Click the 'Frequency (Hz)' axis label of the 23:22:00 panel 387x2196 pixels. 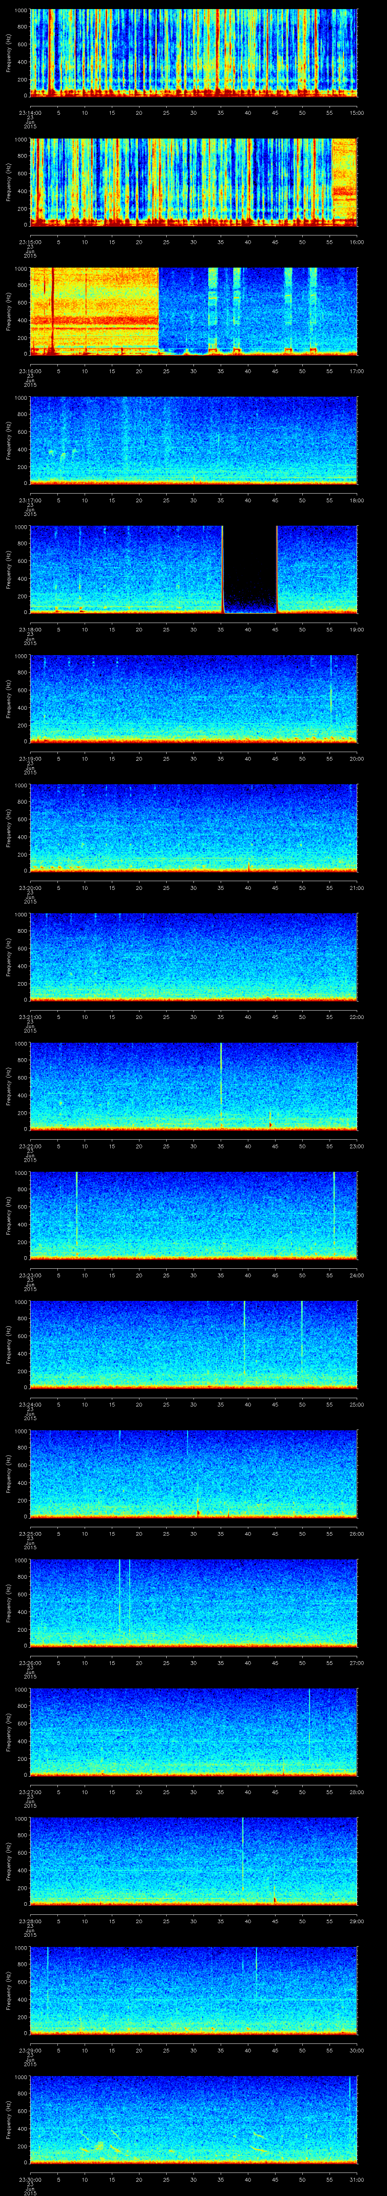9,1086
